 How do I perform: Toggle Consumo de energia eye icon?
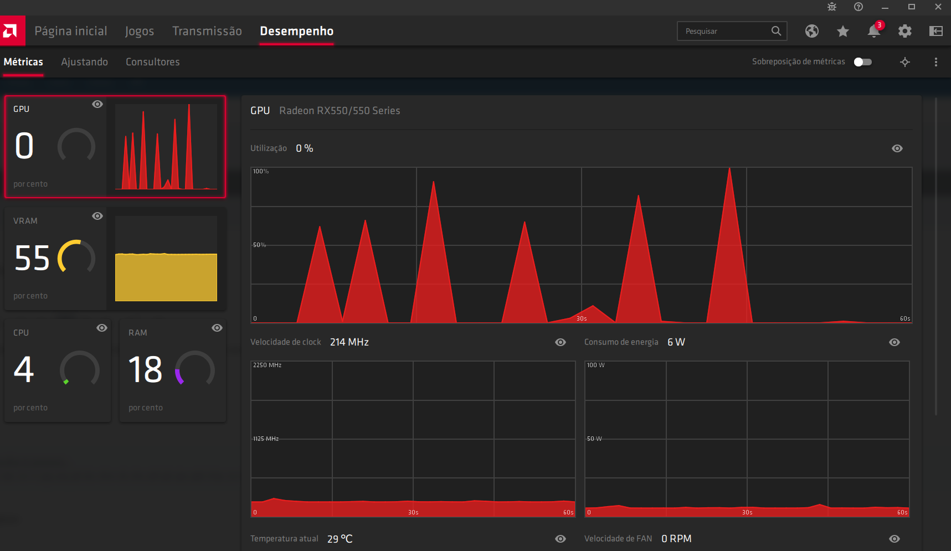895,342
